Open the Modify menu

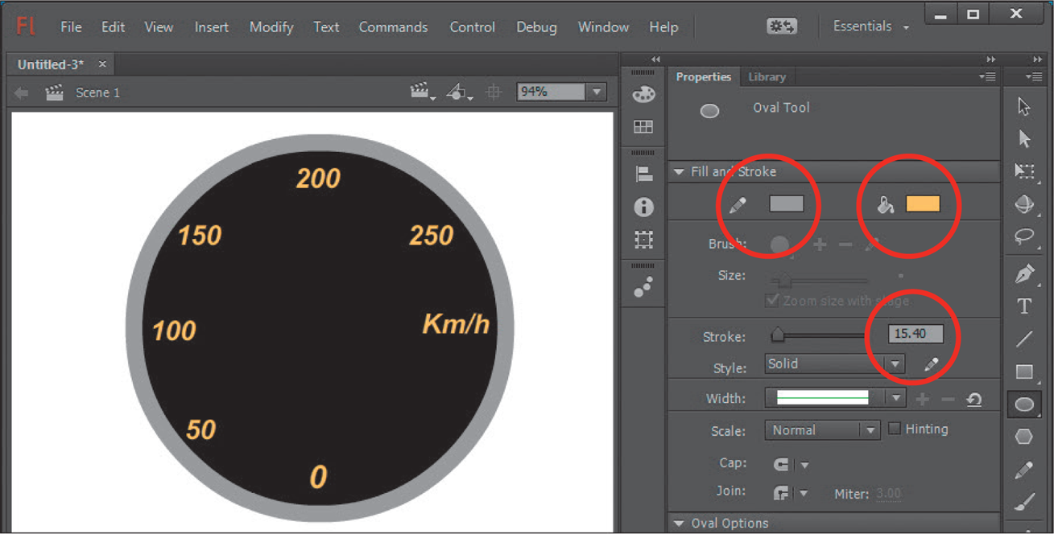click(x=271, y=27)
